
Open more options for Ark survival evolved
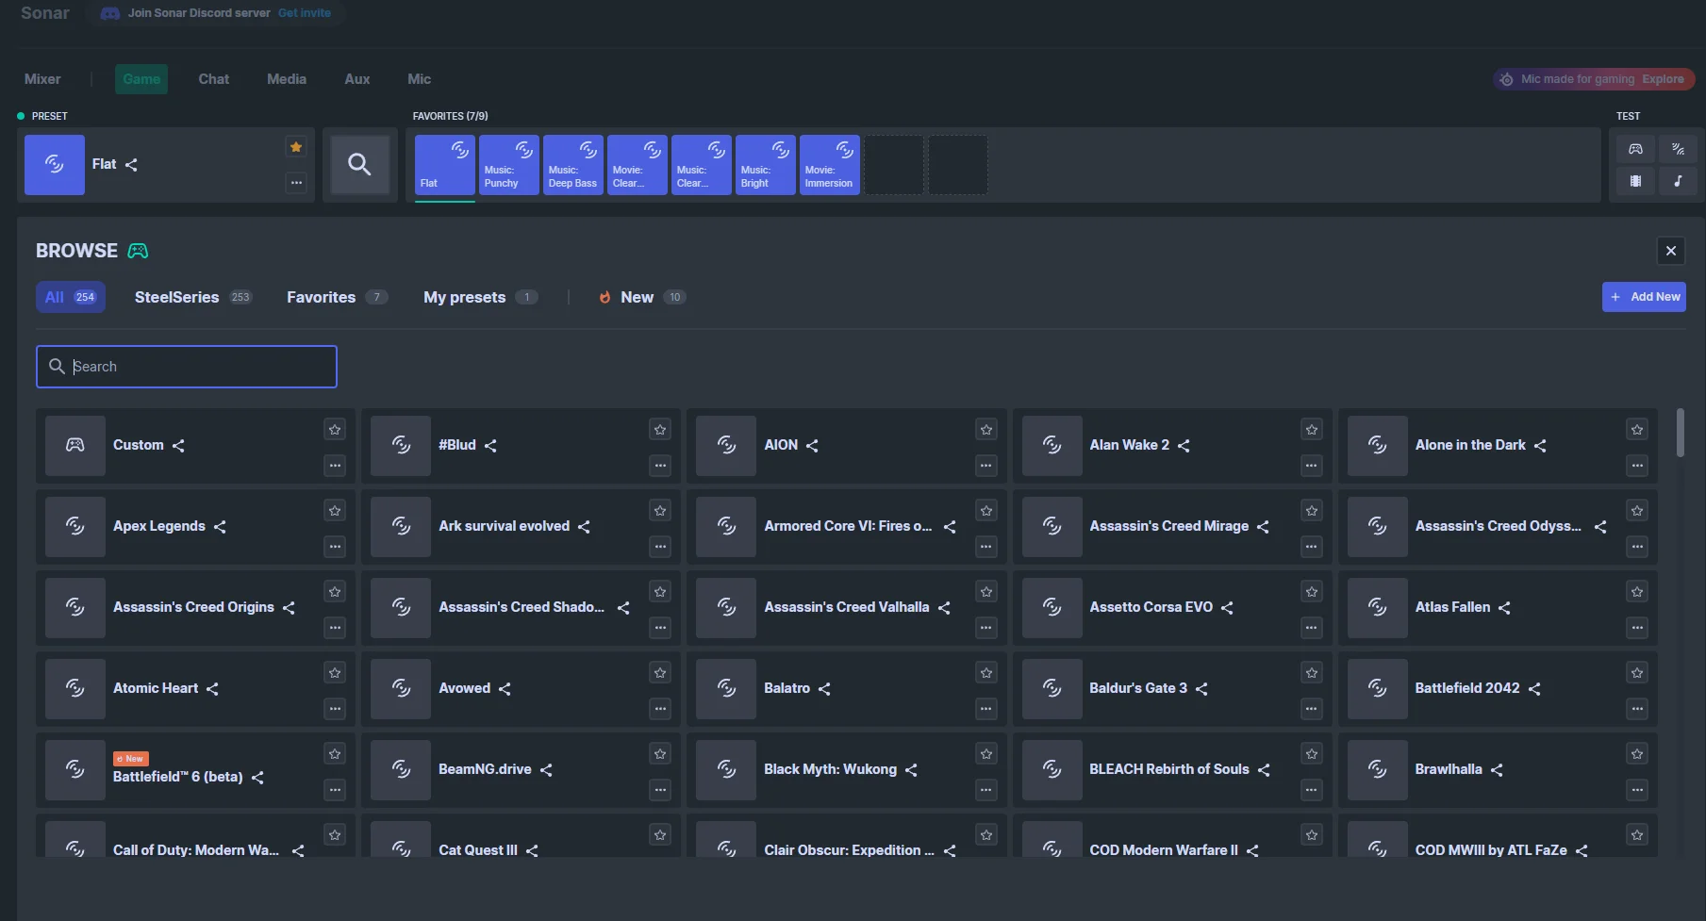[660, 547]
